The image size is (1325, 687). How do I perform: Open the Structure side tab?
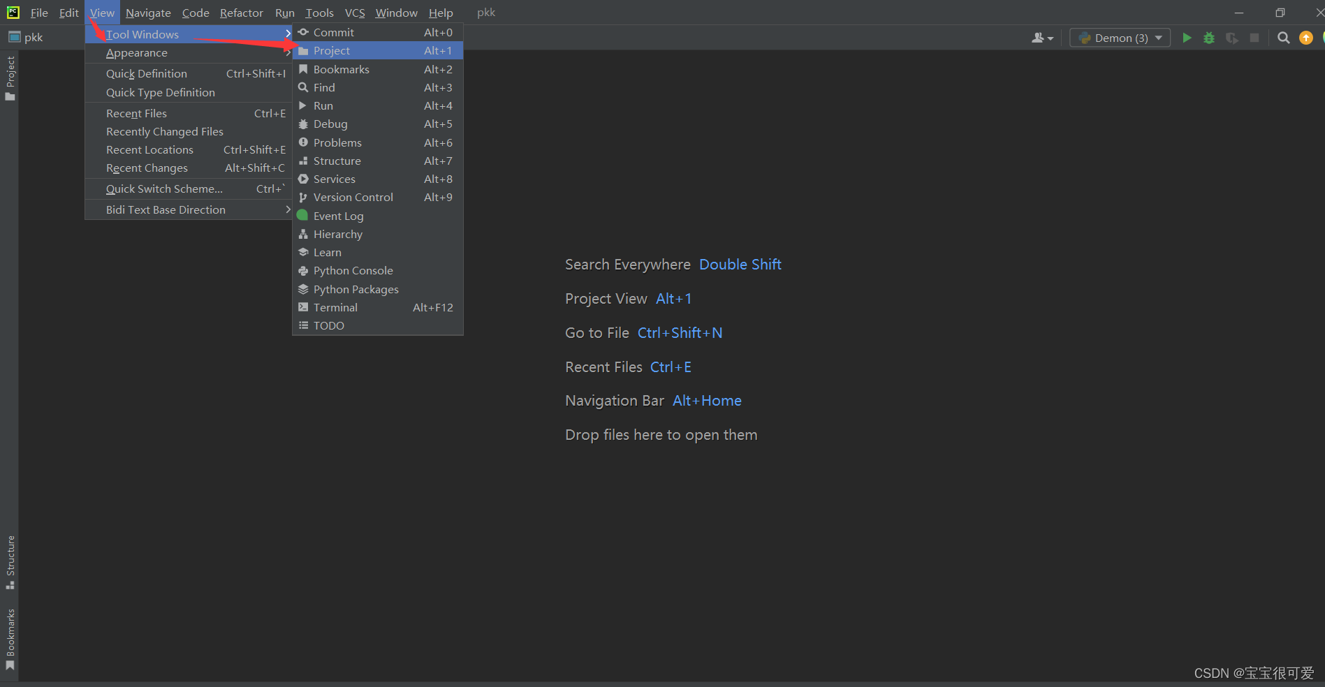tap(10, 563)
